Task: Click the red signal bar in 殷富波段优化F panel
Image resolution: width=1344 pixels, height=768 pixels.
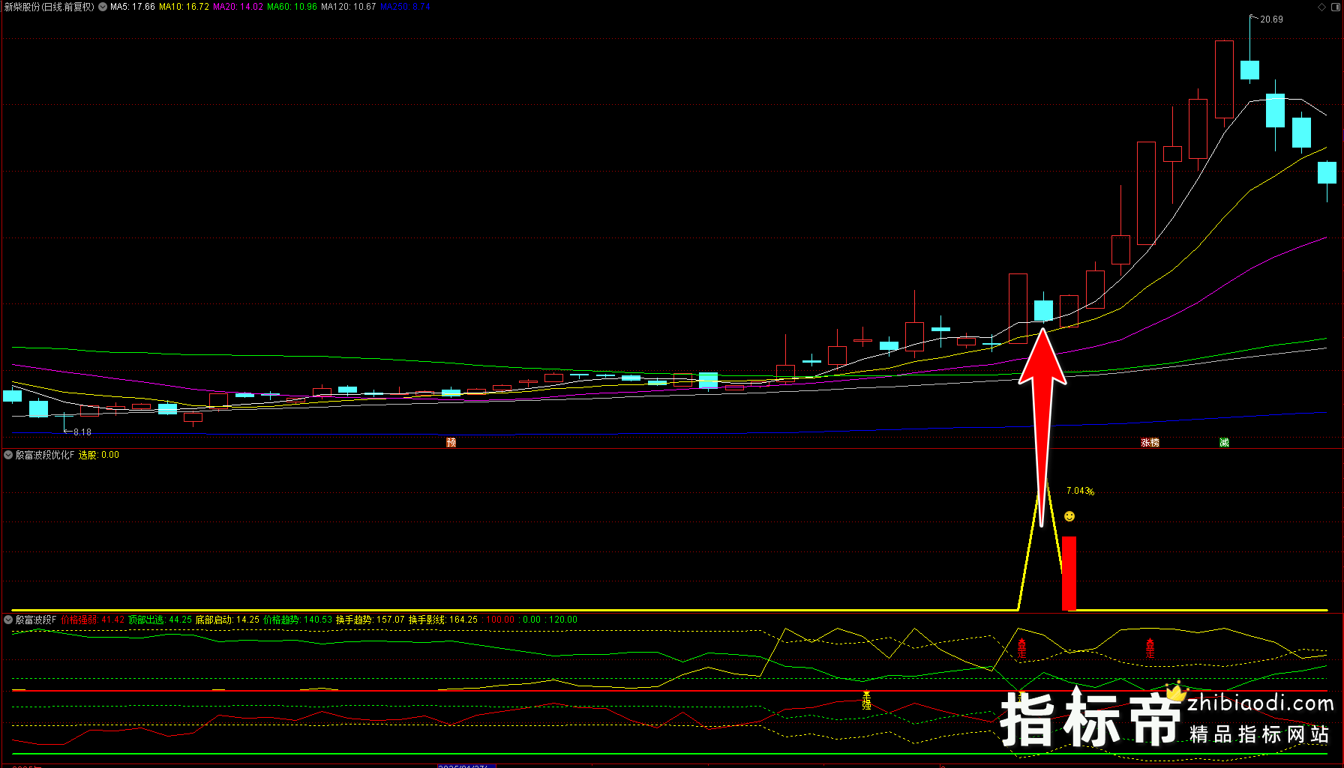Action: point(1069,573)
